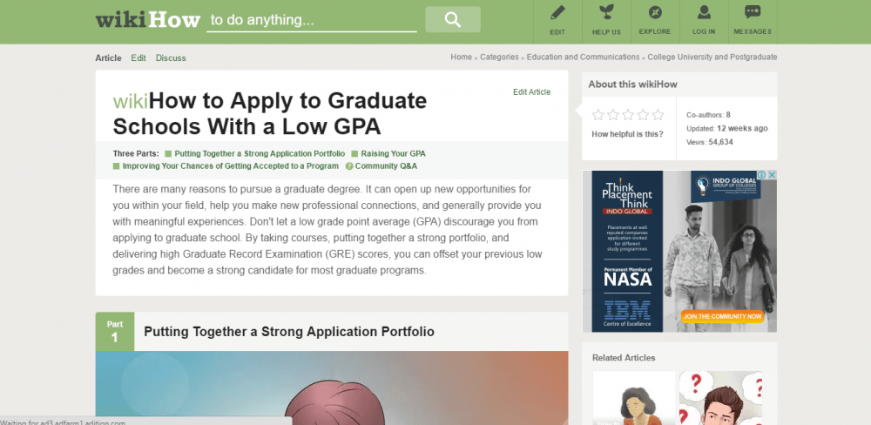Switch to the Discuss tab
This screenshot has height=425, width=871.
tap(171, 58)
